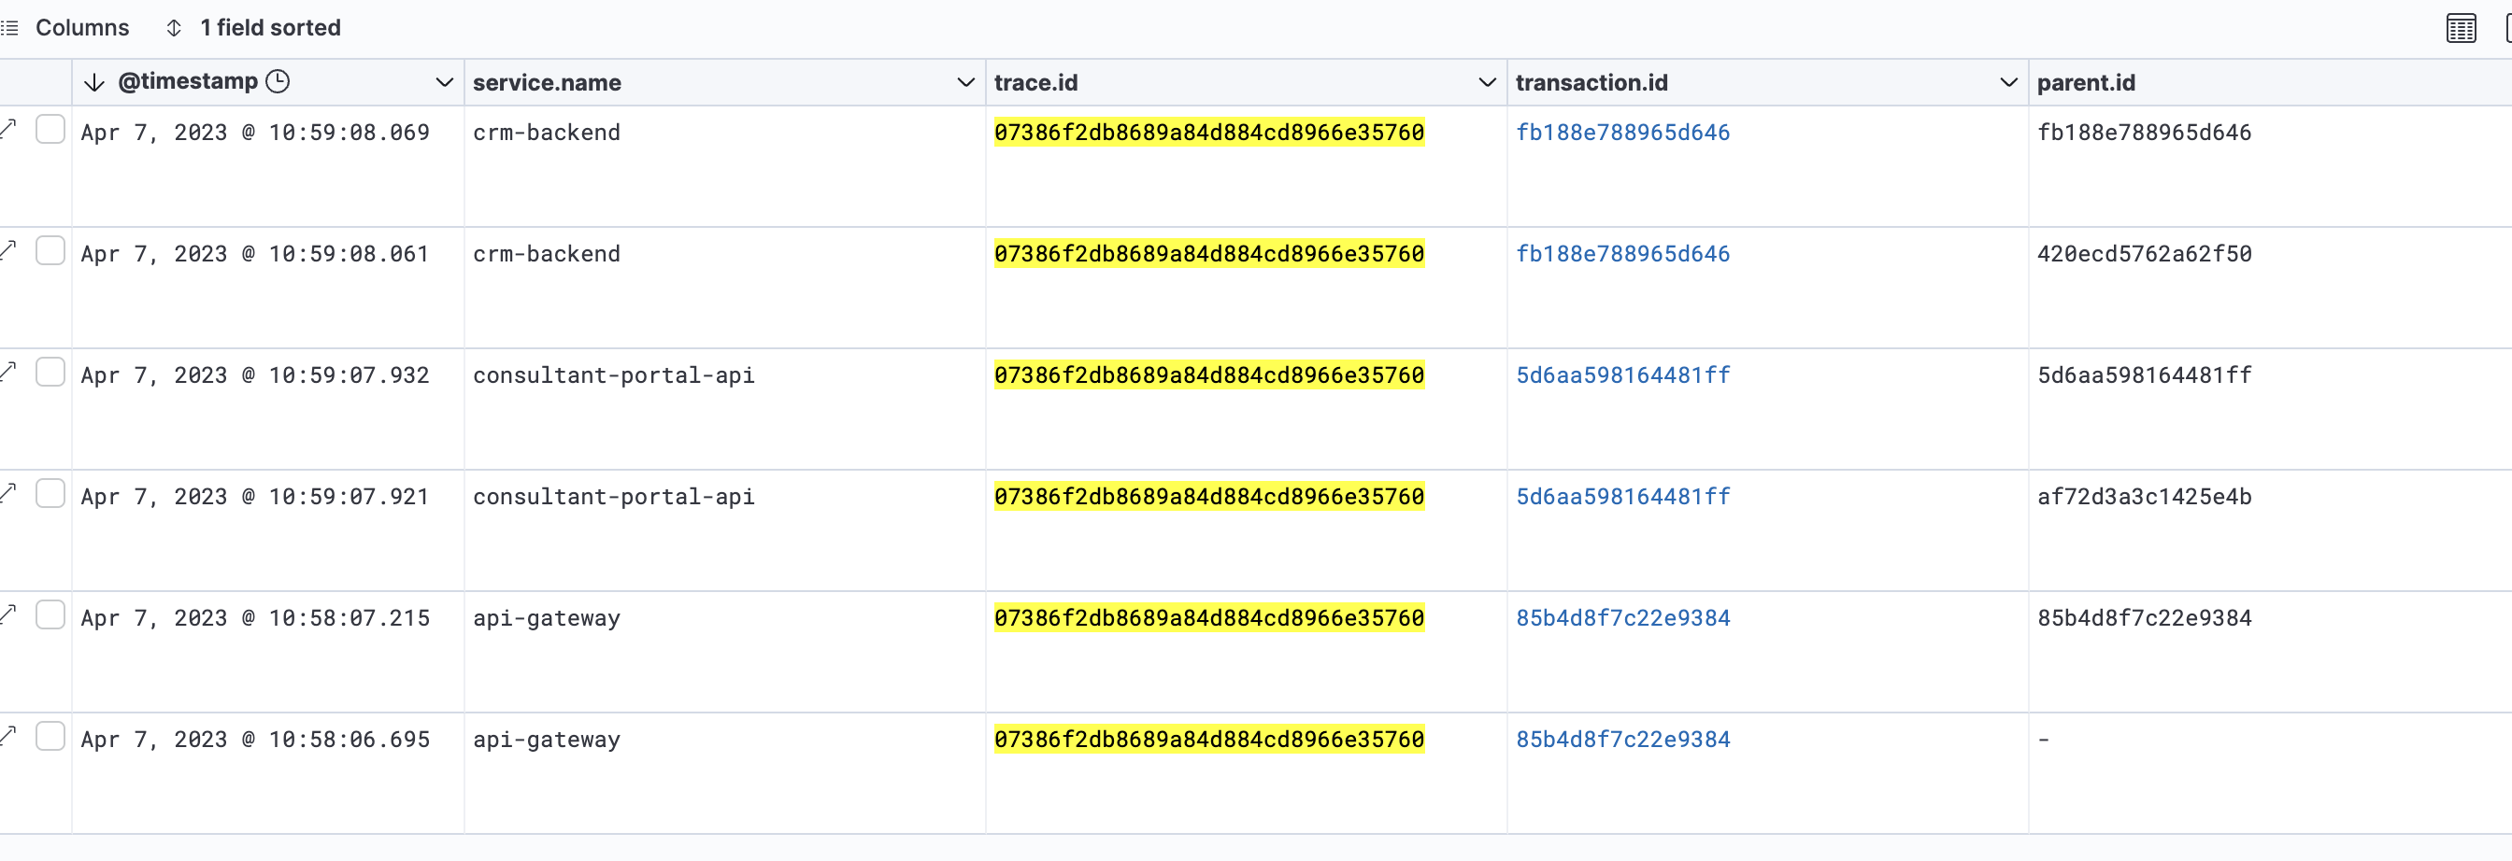Click the descending sort arrow on @timestamp
The height and width of the screenshot is (861, 2512).
[x=93, y=83]
